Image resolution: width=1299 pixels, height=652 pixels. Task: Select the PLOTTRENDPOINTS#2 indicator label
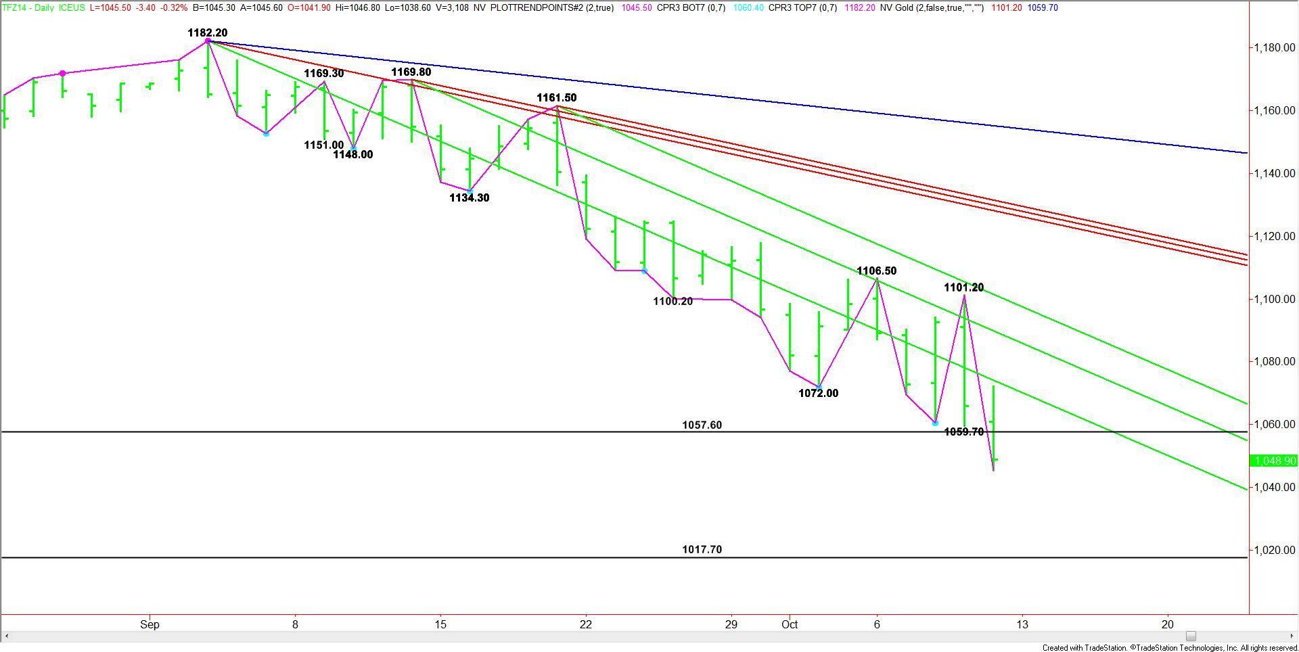coord(551,7)
